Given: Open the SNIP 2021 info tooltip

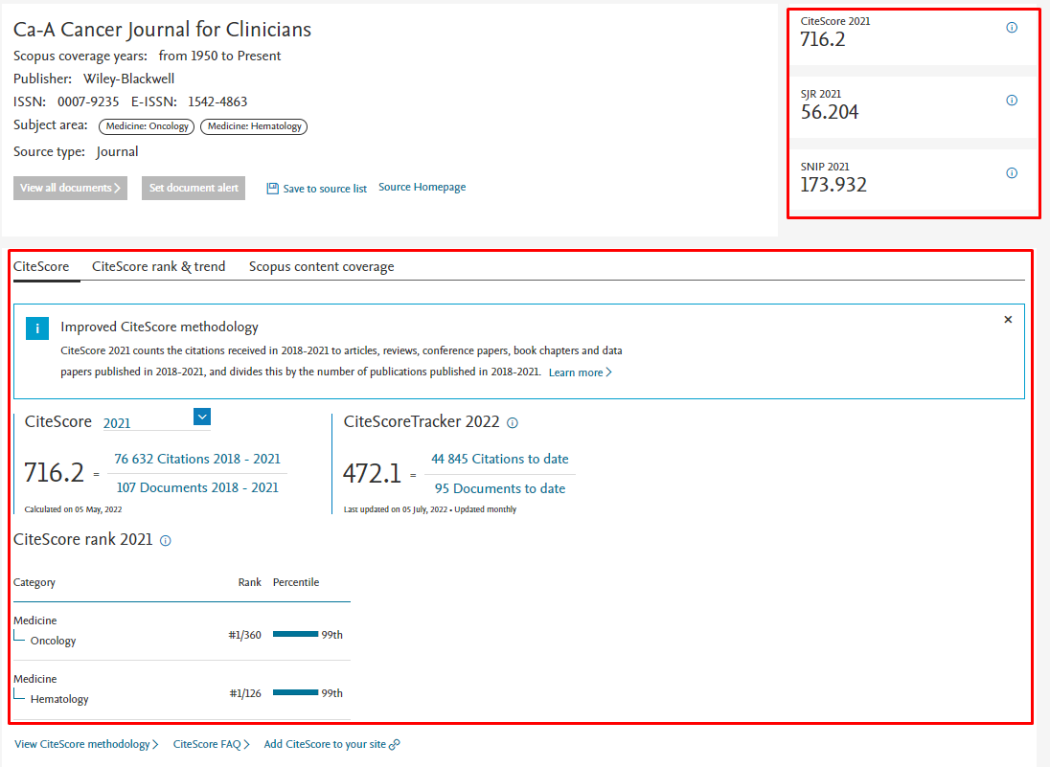Looking at the screenshot, I should 1011,173.
